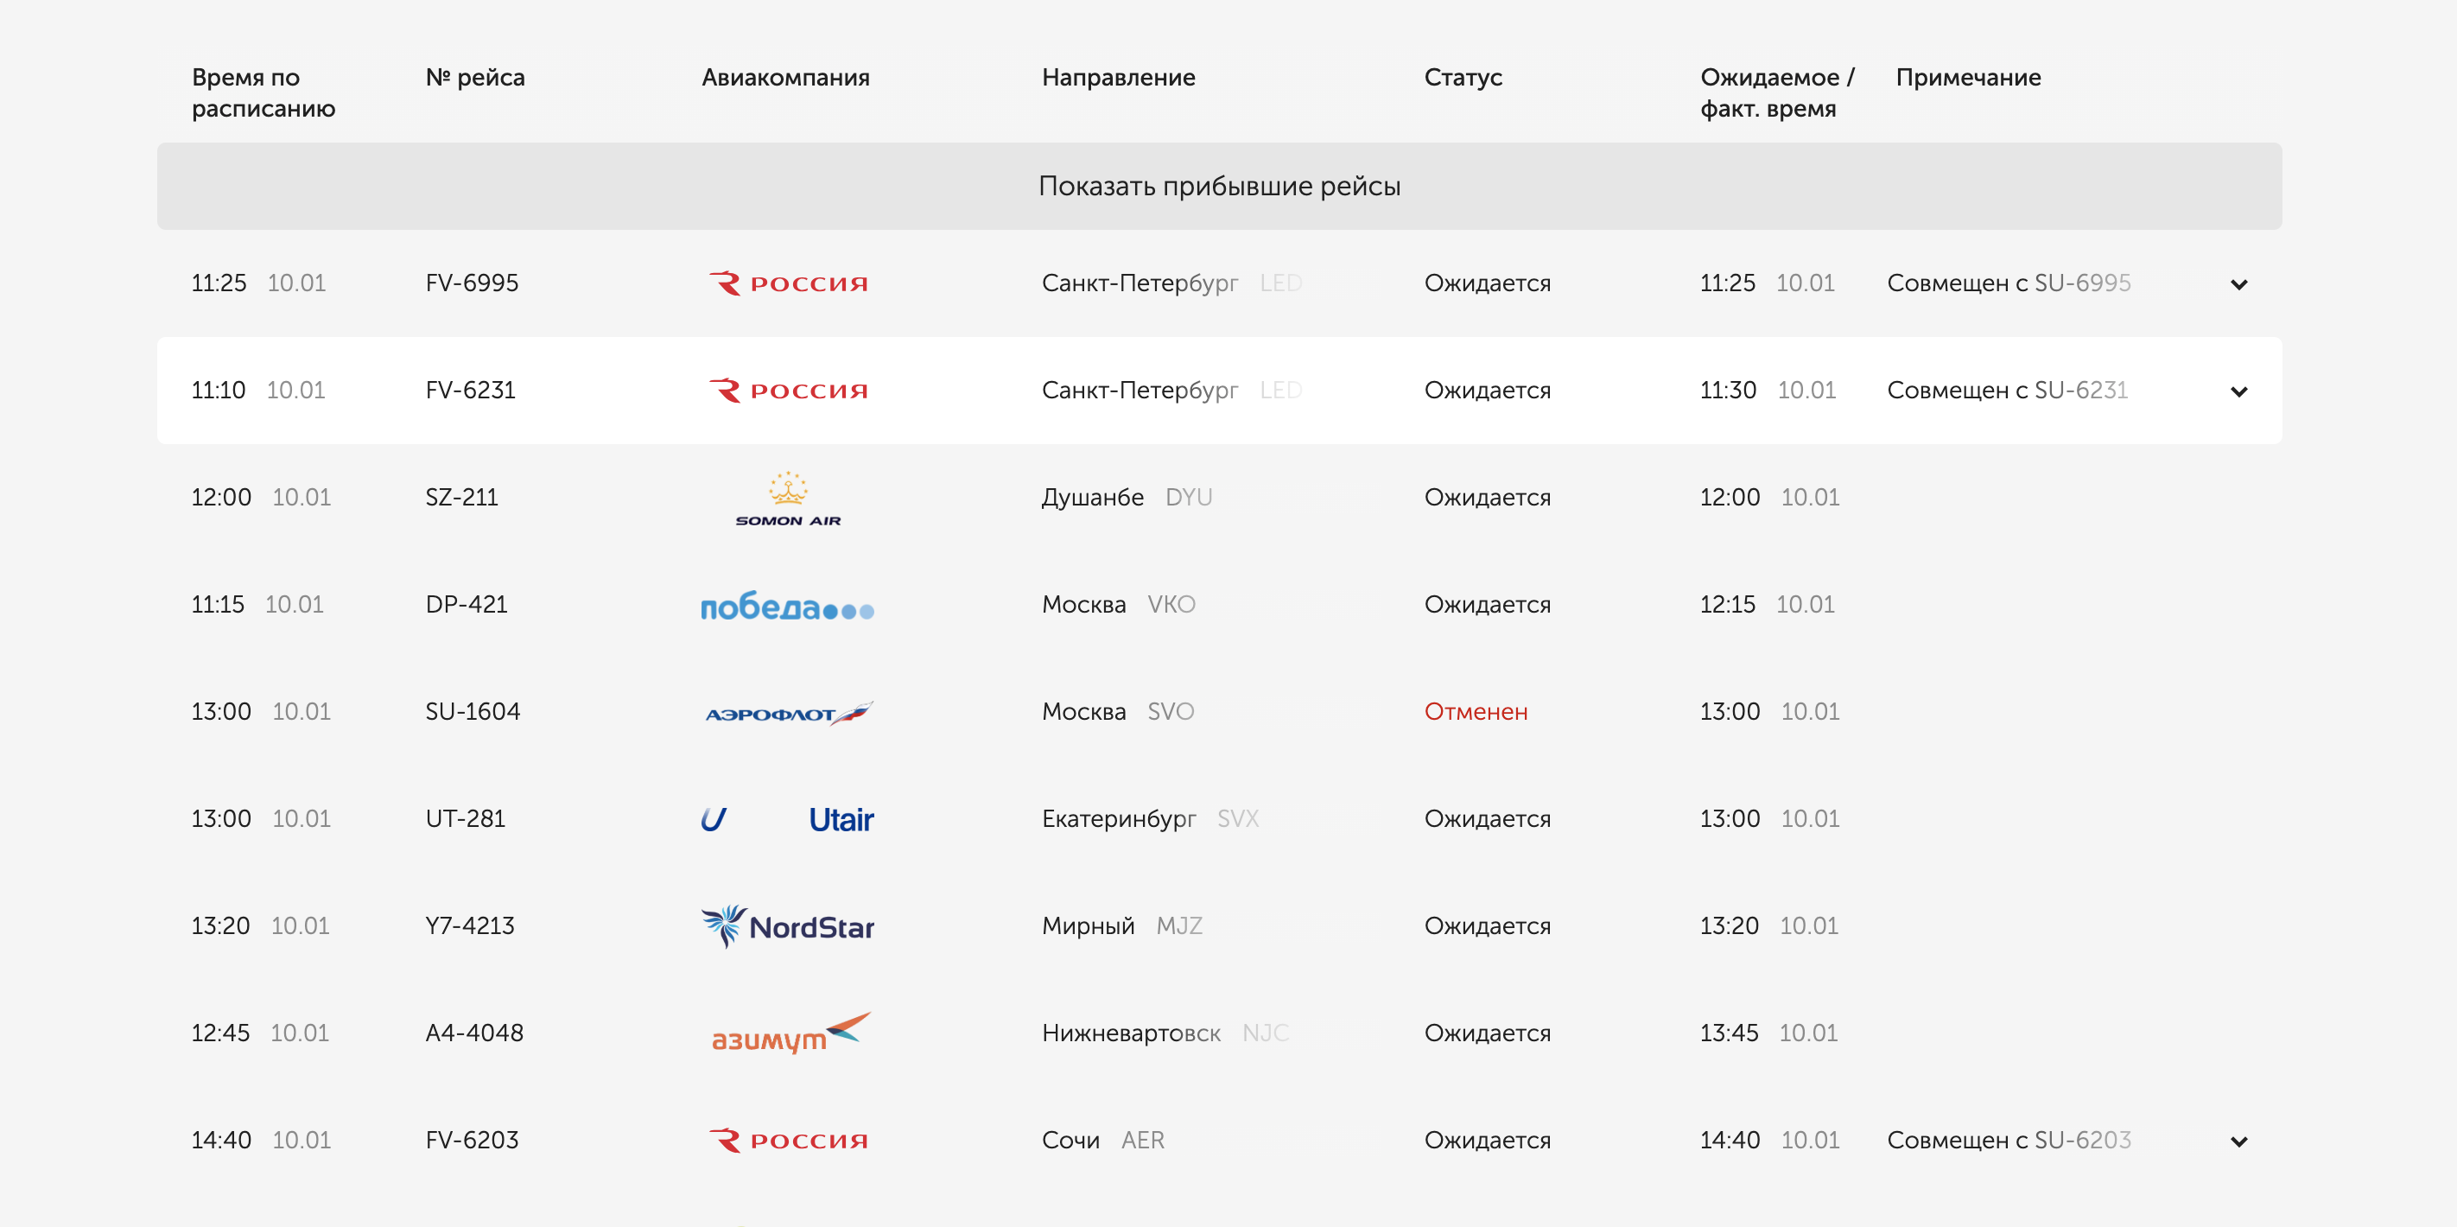Click the Aeroflot airline logo
This screenshot has width=2457, height=1227.
[788, 713]
